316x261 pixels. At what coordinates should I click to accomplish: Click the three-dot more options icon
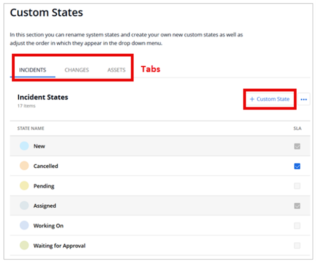click(x=305, y=99)
